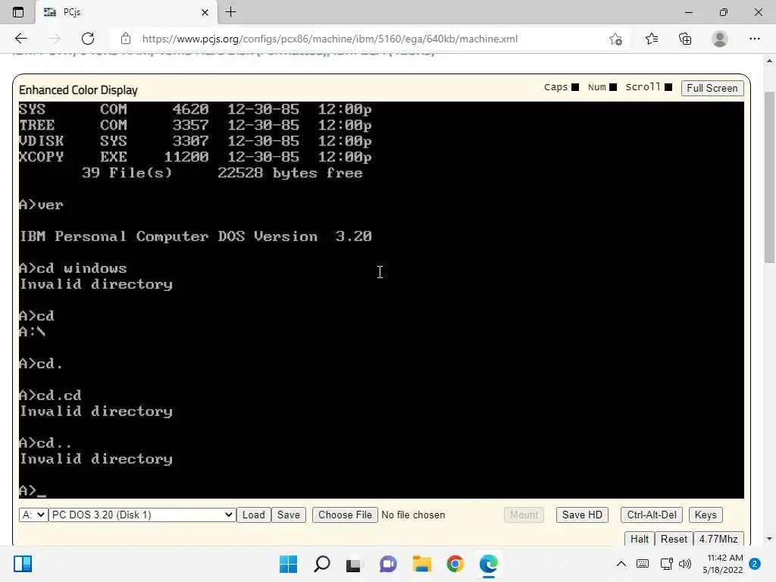Image resolution: width=776 pixels, height=582 pixels.
Task: Open a new browser tab
Action: tap(230, 12)
